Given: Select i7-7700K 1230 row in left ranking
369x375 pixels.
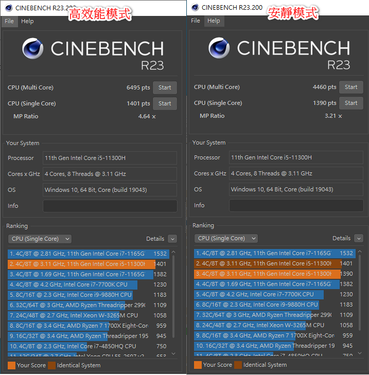Looking at the screenshot, I should (89, 284).
